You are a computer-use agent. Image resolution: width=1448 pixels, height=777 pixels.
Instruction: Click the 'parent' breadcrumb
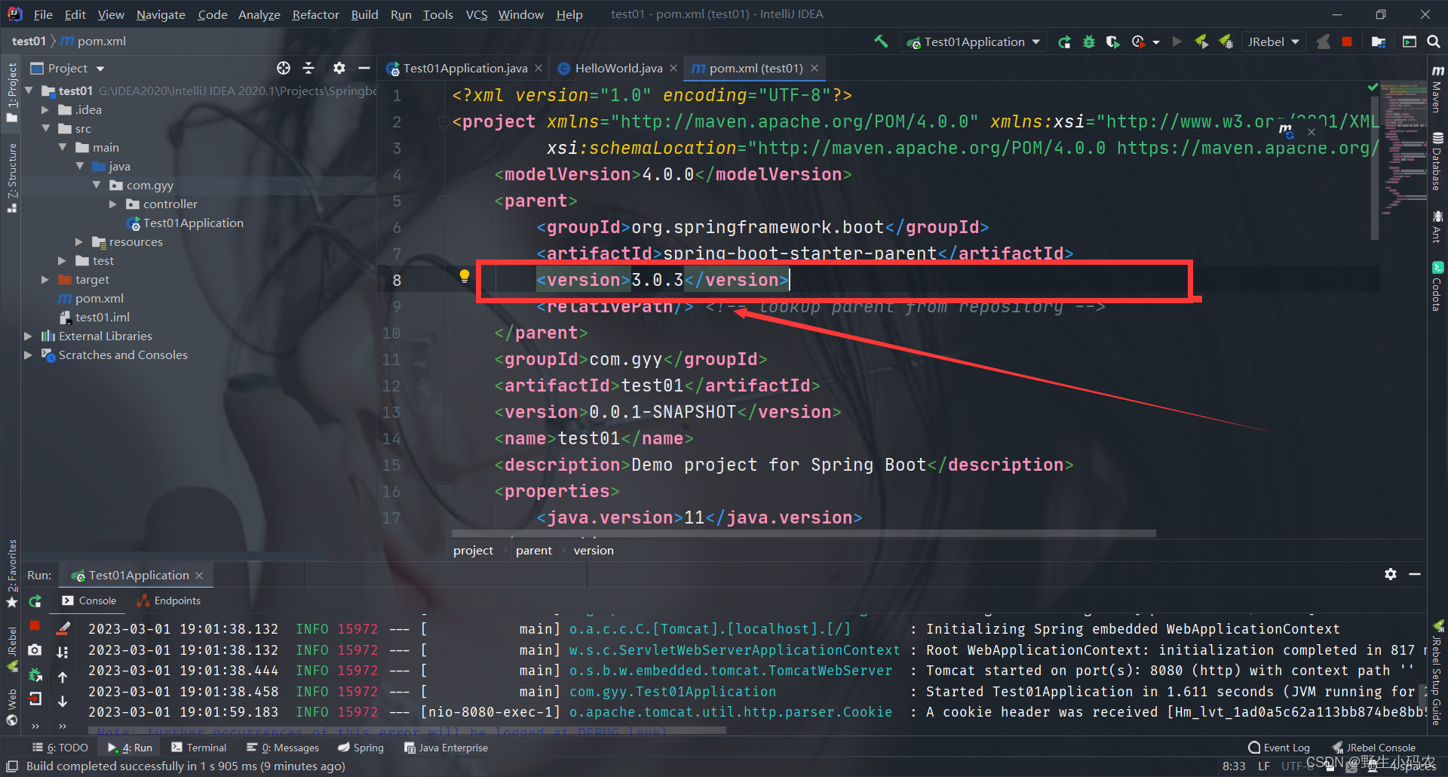tap(534, 551)
